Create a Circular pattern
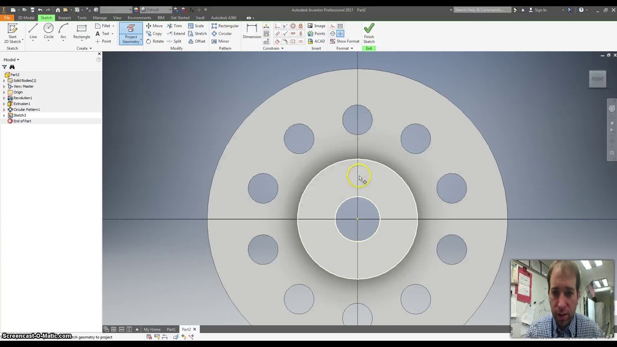Image resolution: width=617 pixels, height=347 pixels. pyautogui.click(x=222, y=33)
